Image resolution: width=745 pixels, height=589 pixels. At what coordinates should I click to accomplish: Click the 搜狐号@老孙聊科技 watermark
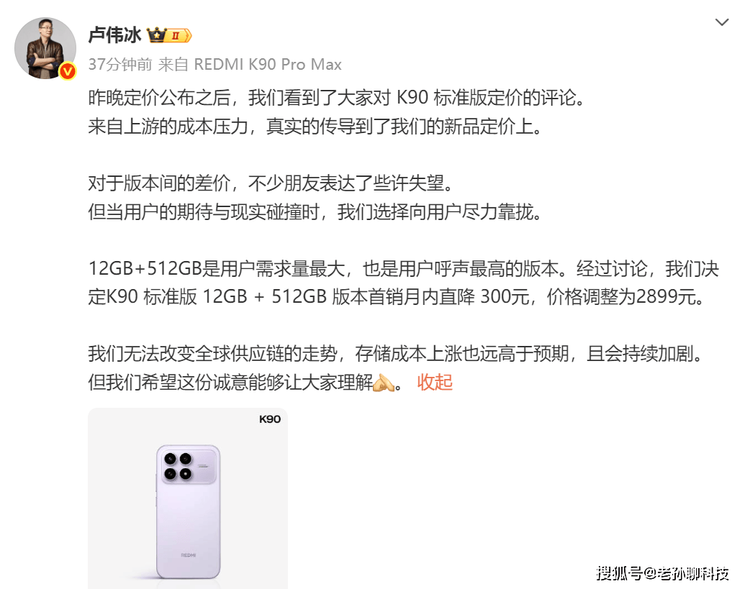click(663, 573)
